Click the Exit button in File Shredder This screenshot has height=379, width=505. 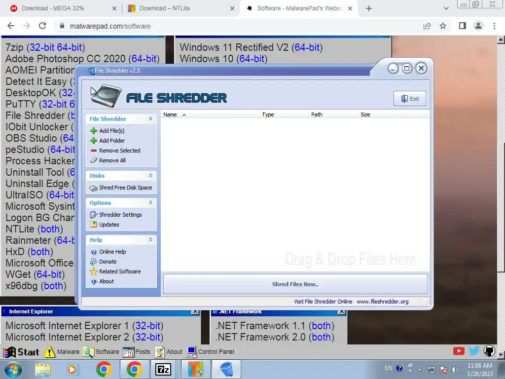pyautogui.click(x=410, y=99)
